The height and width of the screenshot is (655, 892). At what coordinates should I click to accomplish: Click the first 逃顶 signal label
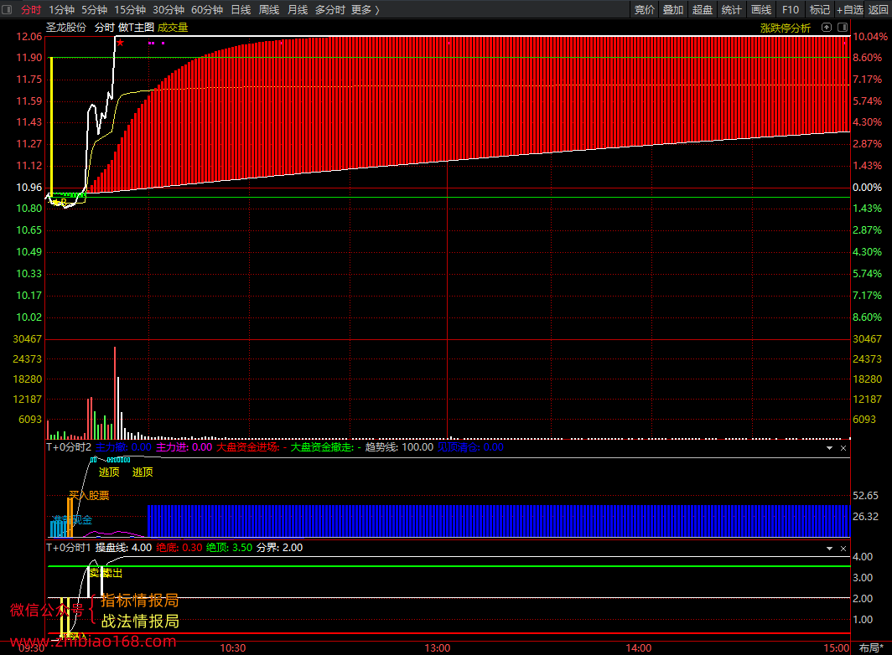(109, 472)
